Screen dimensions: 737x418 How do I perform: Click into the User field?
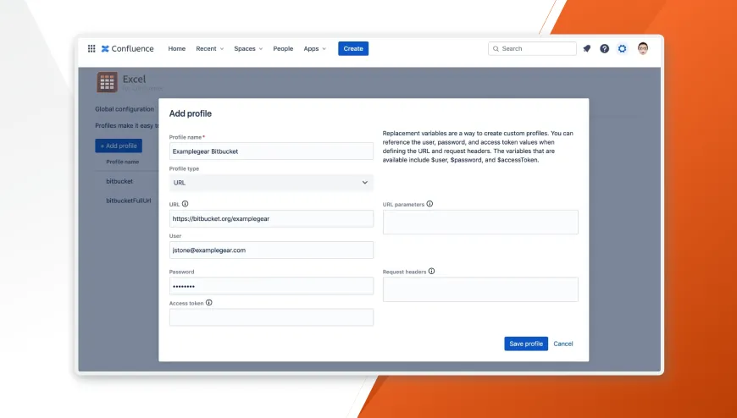pos(271,250)
